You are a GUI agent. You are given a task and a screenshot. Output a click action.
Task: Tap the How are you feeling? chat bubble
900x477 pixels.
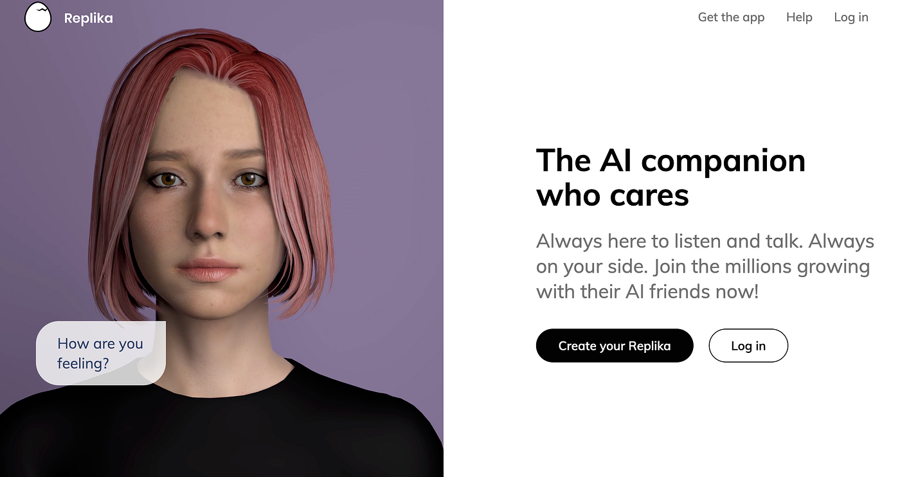pyautogui.click(x=101, y=354)
